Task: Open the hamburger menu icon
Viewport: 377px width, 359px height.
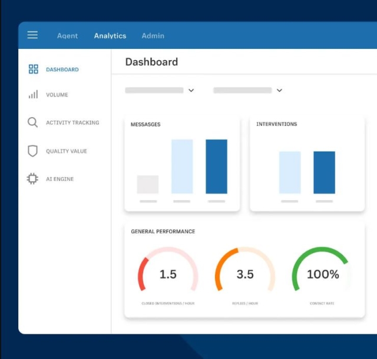Action: point(32,35)
